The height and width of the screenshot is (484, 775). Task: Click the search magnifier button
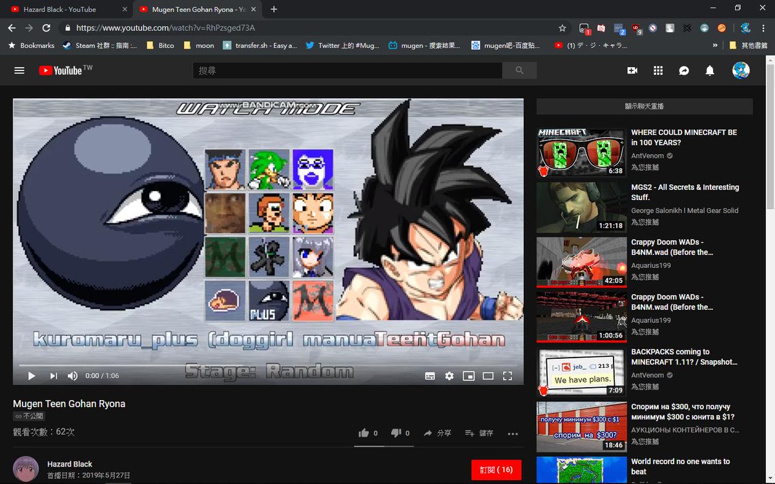[520, 70]
